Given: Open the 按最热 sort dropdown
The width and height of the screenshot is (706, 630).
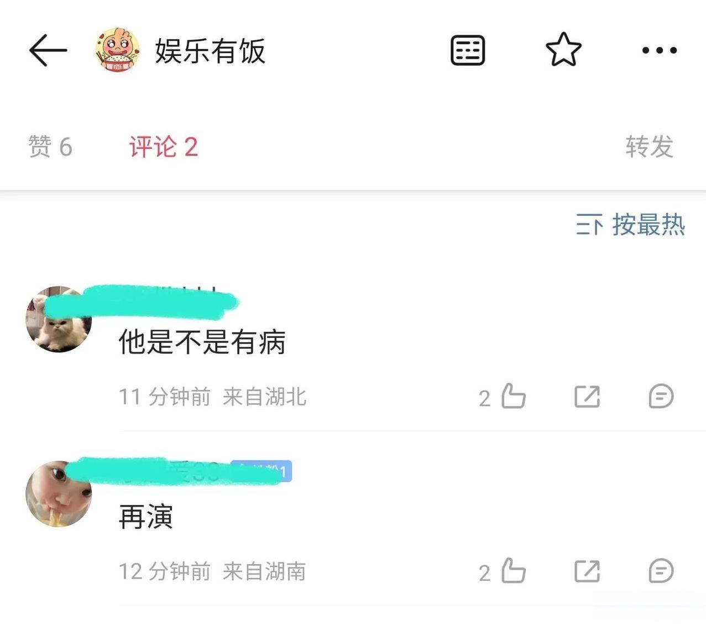Looking at the screenshot, I should [x=630, y=225].
